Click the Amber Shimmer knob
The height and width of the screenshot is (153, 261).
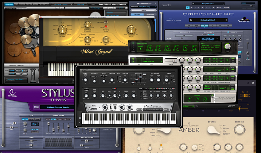point(240,130)
